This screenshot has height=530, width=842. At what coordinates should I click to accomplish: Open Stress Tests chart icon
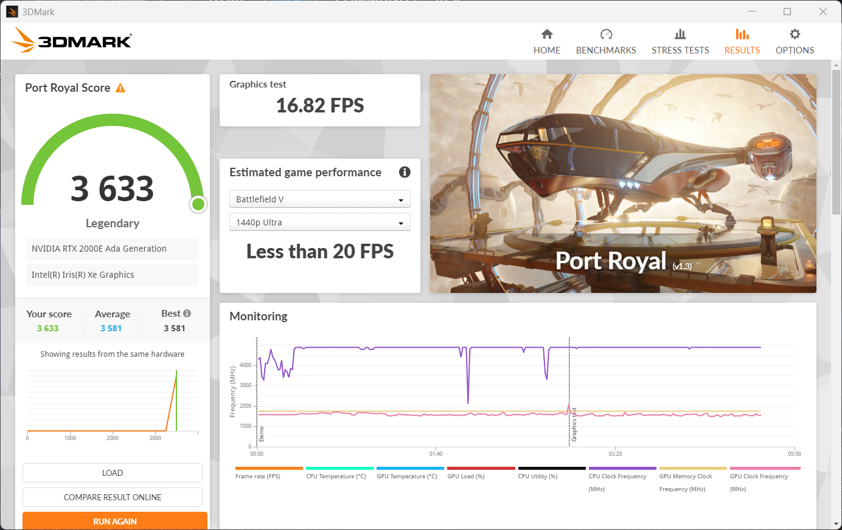(x=680, y=35)
